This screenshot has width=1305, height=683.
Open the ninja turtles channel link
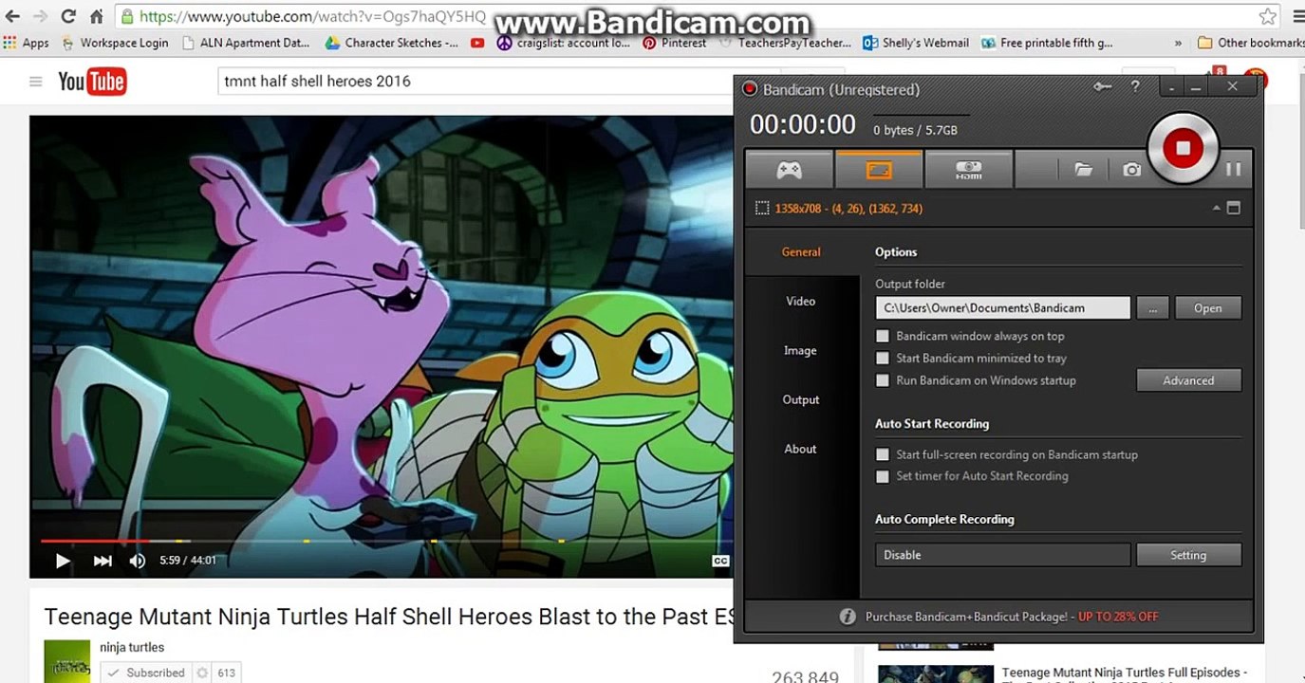tap(132, 648)
